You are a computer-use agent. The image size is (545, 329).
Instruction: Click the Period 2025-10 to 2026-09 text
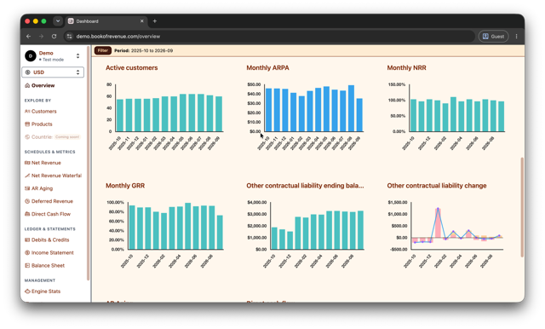(144, 51)
